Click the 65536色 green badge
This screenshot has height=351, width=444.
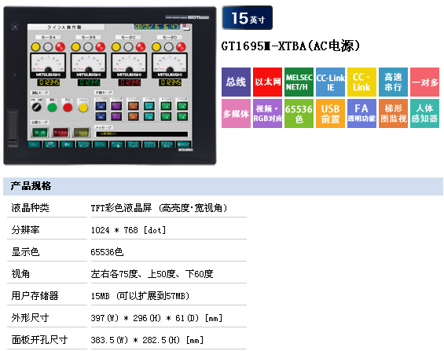pyautogui.click(x=299, y=113)
